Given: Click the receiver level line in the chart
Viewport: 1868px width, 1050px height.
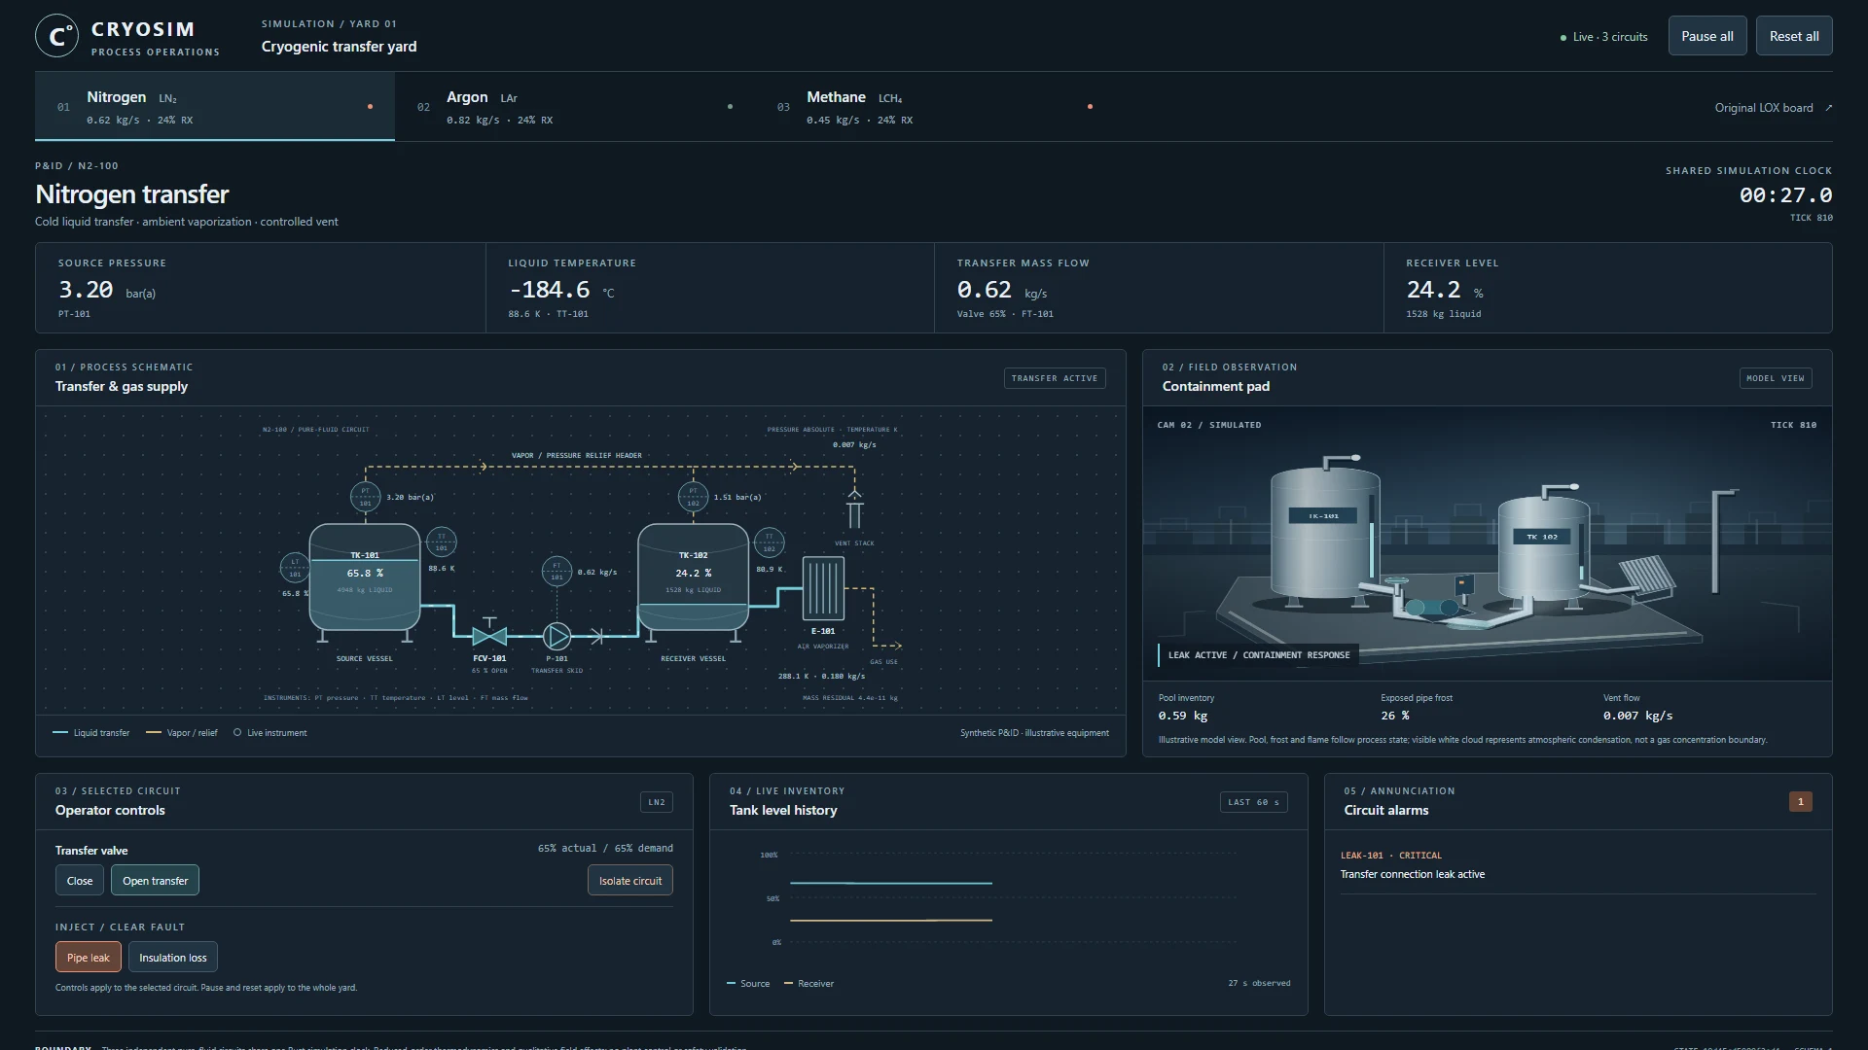Looking at the screenshot, I should 891,920.
